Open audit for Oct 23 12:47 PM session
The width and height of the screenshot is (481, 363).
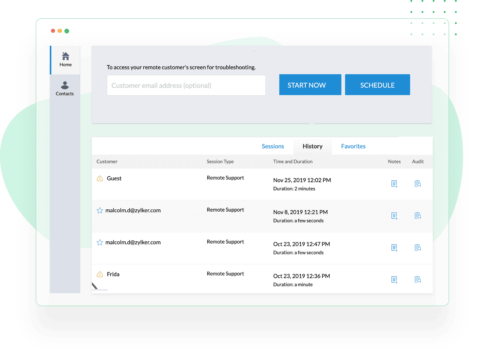pyautogui.click(x=418, y=247)
